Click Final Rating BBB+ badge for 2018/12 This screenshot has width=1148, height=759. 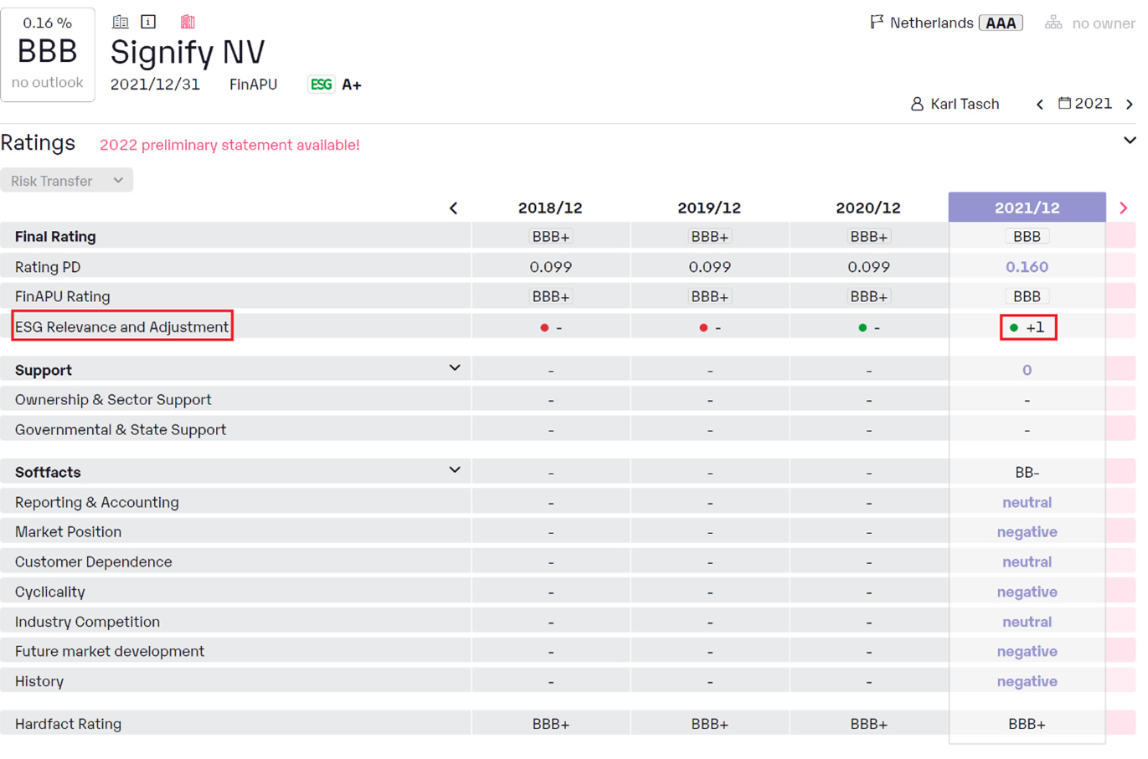550,237
